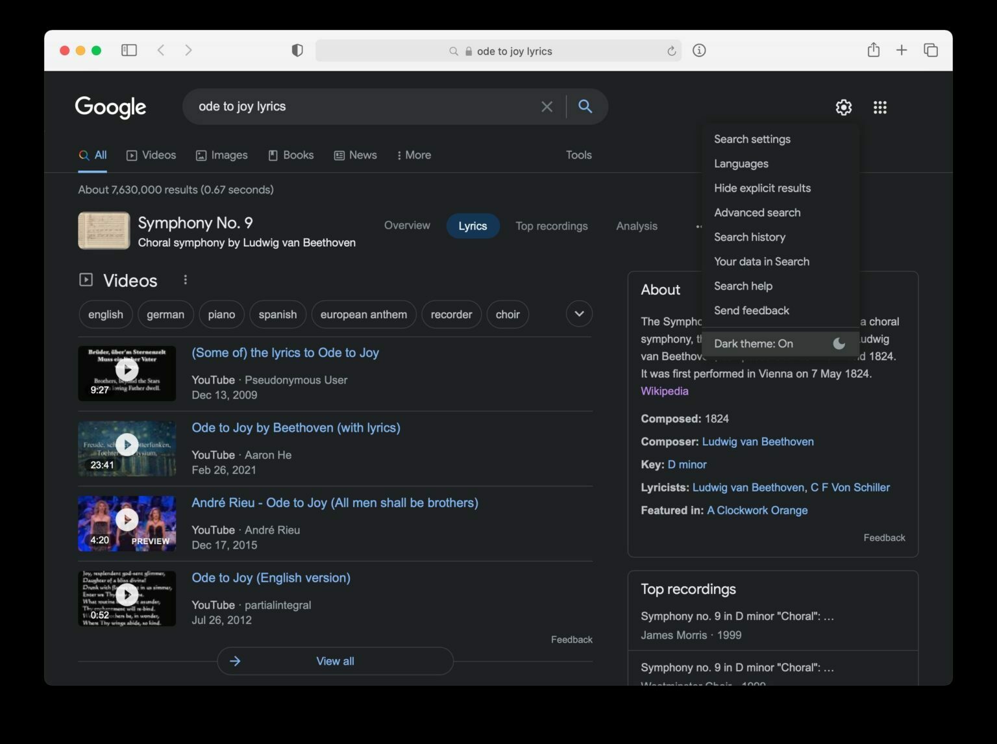997x744 pixels.
Task: Select the european anthem filter chip
Action: tap(363, 314)
